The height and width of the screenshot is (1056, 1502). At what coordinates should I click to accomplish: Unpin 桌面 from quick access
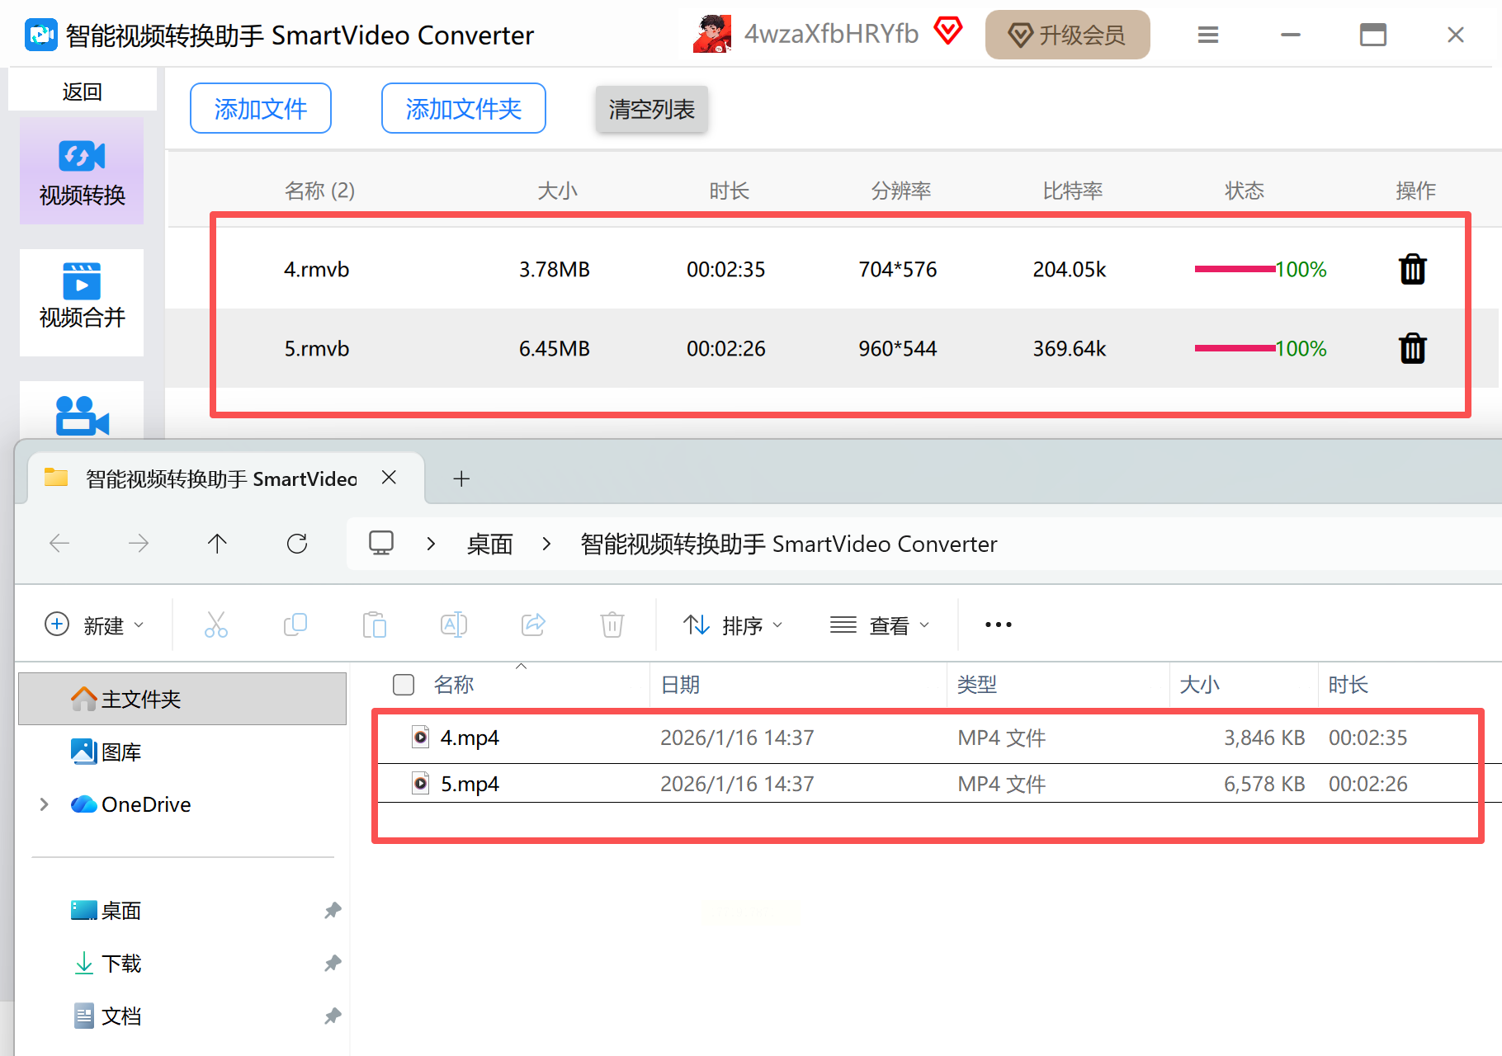pos(333,911)
